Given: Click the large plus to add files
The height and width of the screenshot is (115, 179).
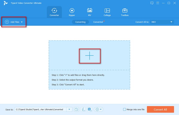Looking at the screenshot, I should (89, 56).
